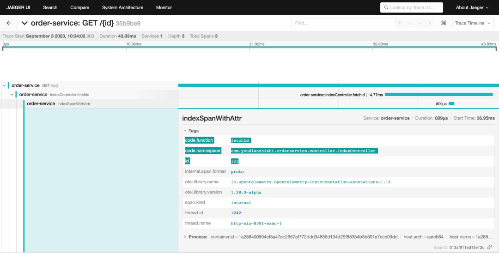
Task: Click the minimap trace overview bar
Action: (249, 48)
